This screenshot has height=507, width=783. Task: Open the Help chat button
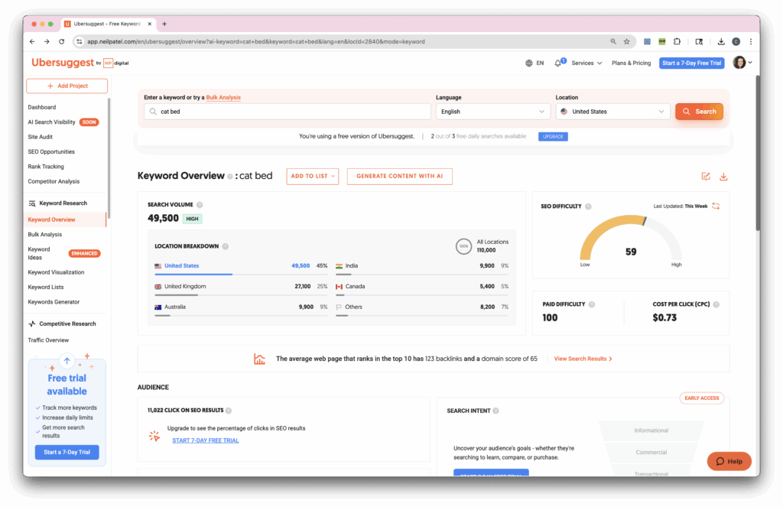729,462
